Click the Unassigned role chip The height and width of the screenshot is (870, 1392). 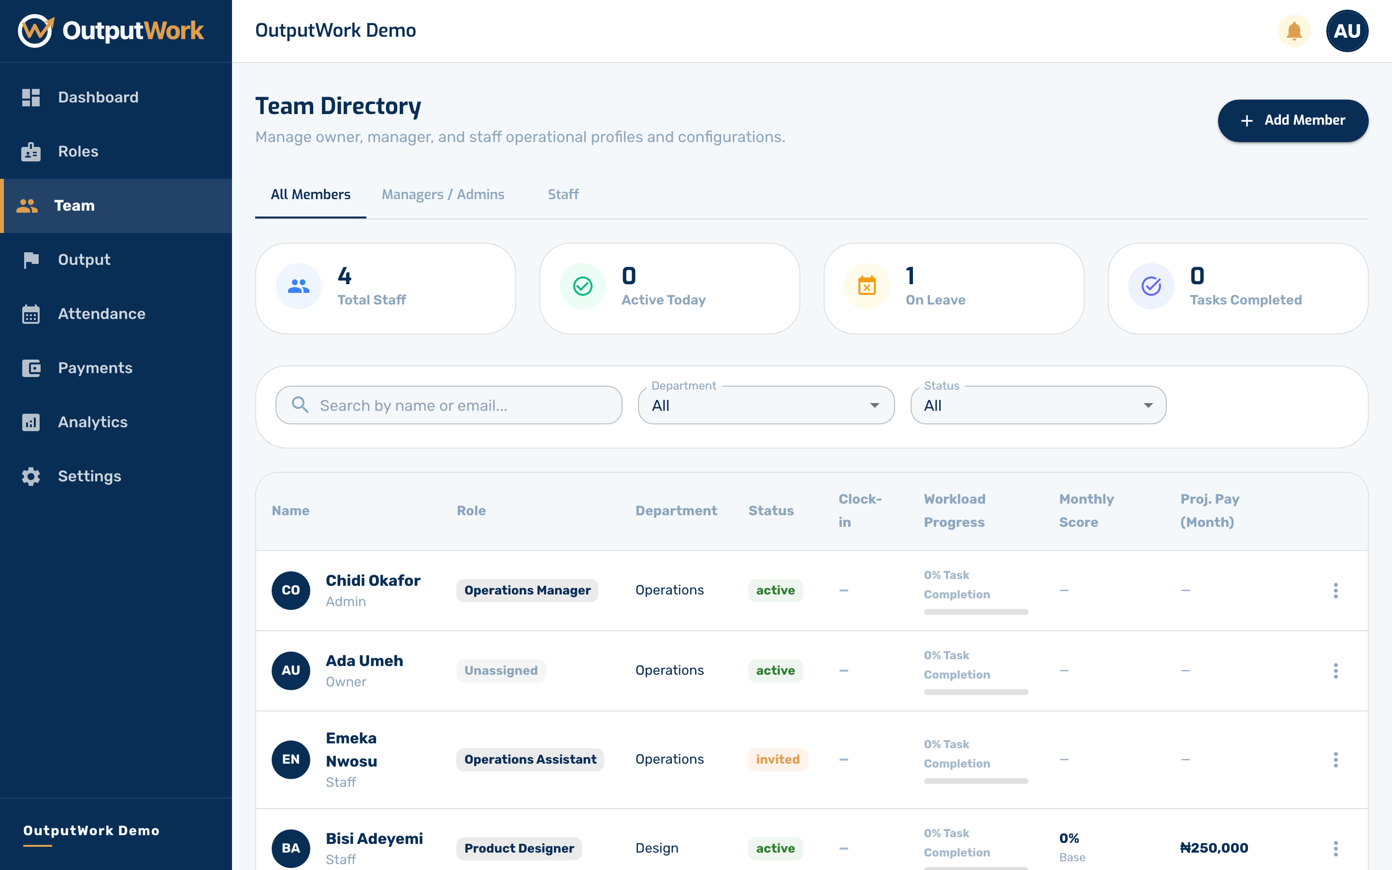pos(501,670)
